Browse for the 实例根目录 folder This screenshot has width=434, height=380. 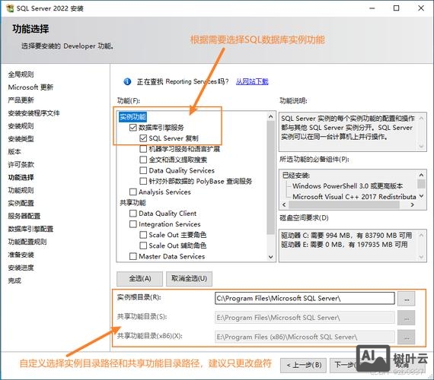[407, 299]
